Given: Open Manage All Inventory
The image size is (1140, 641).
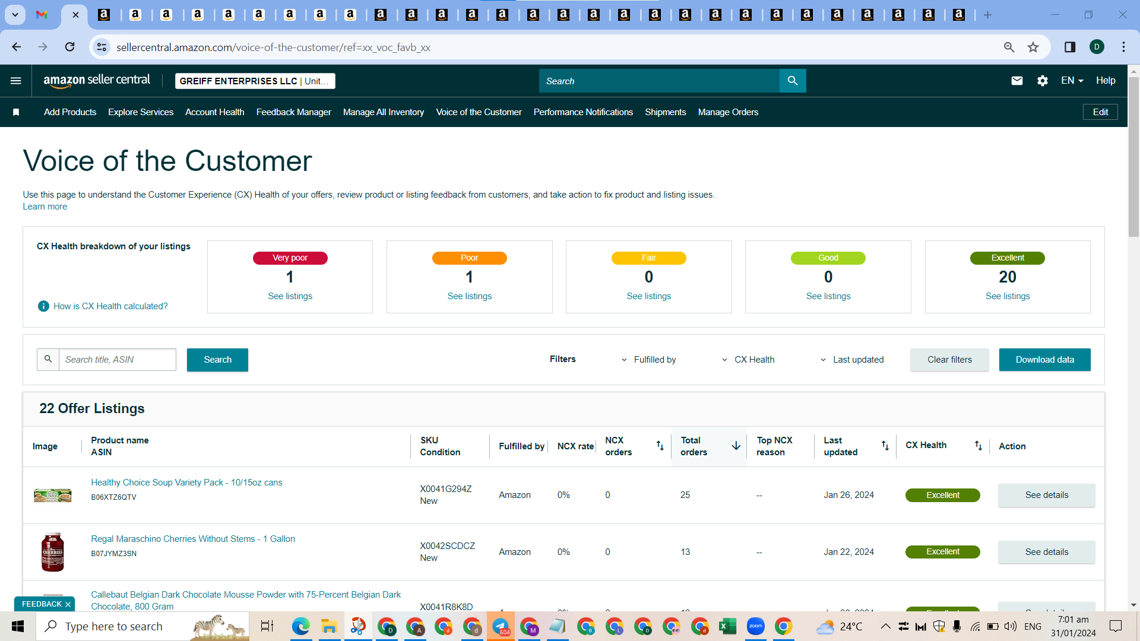Looking at the screenshot, I should pos(384,112).
